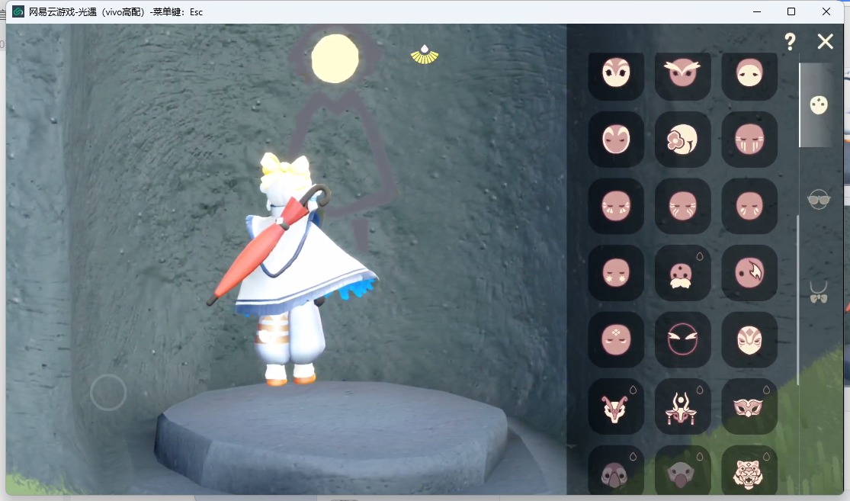The height and width of the screenshot is (501, 850).
Task: Pick the mask with curved cheek lines
Action: [682, 206]
